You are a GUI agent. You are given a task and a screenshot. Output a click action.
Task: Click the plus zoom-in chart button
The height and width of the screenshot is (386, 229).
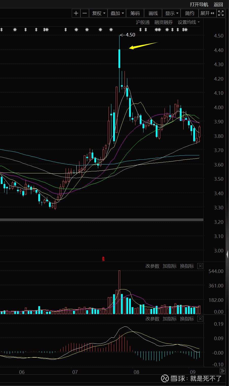pos(76,13)
